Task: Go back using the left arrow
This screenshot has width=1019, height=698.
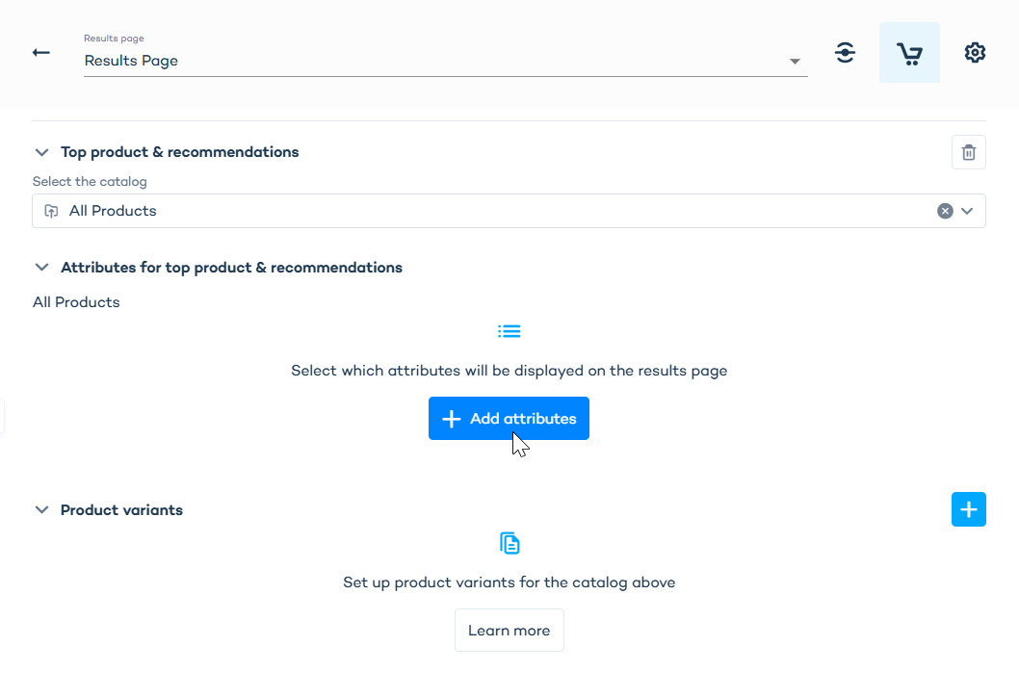Action: (x=40, y=53)
